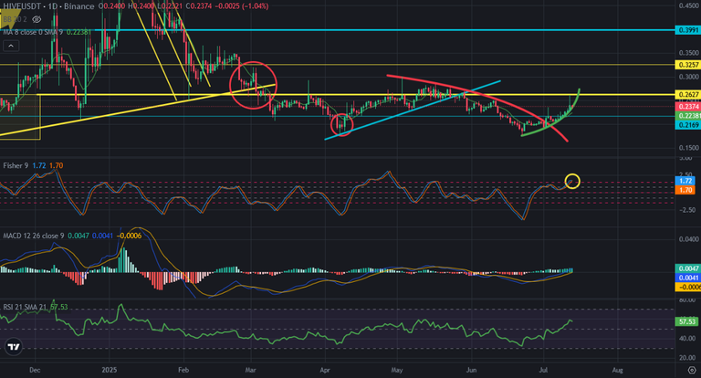This screenshot has width=701, height=378.
Task: Click the 2025 label on time axis
Action: (110, 370)
